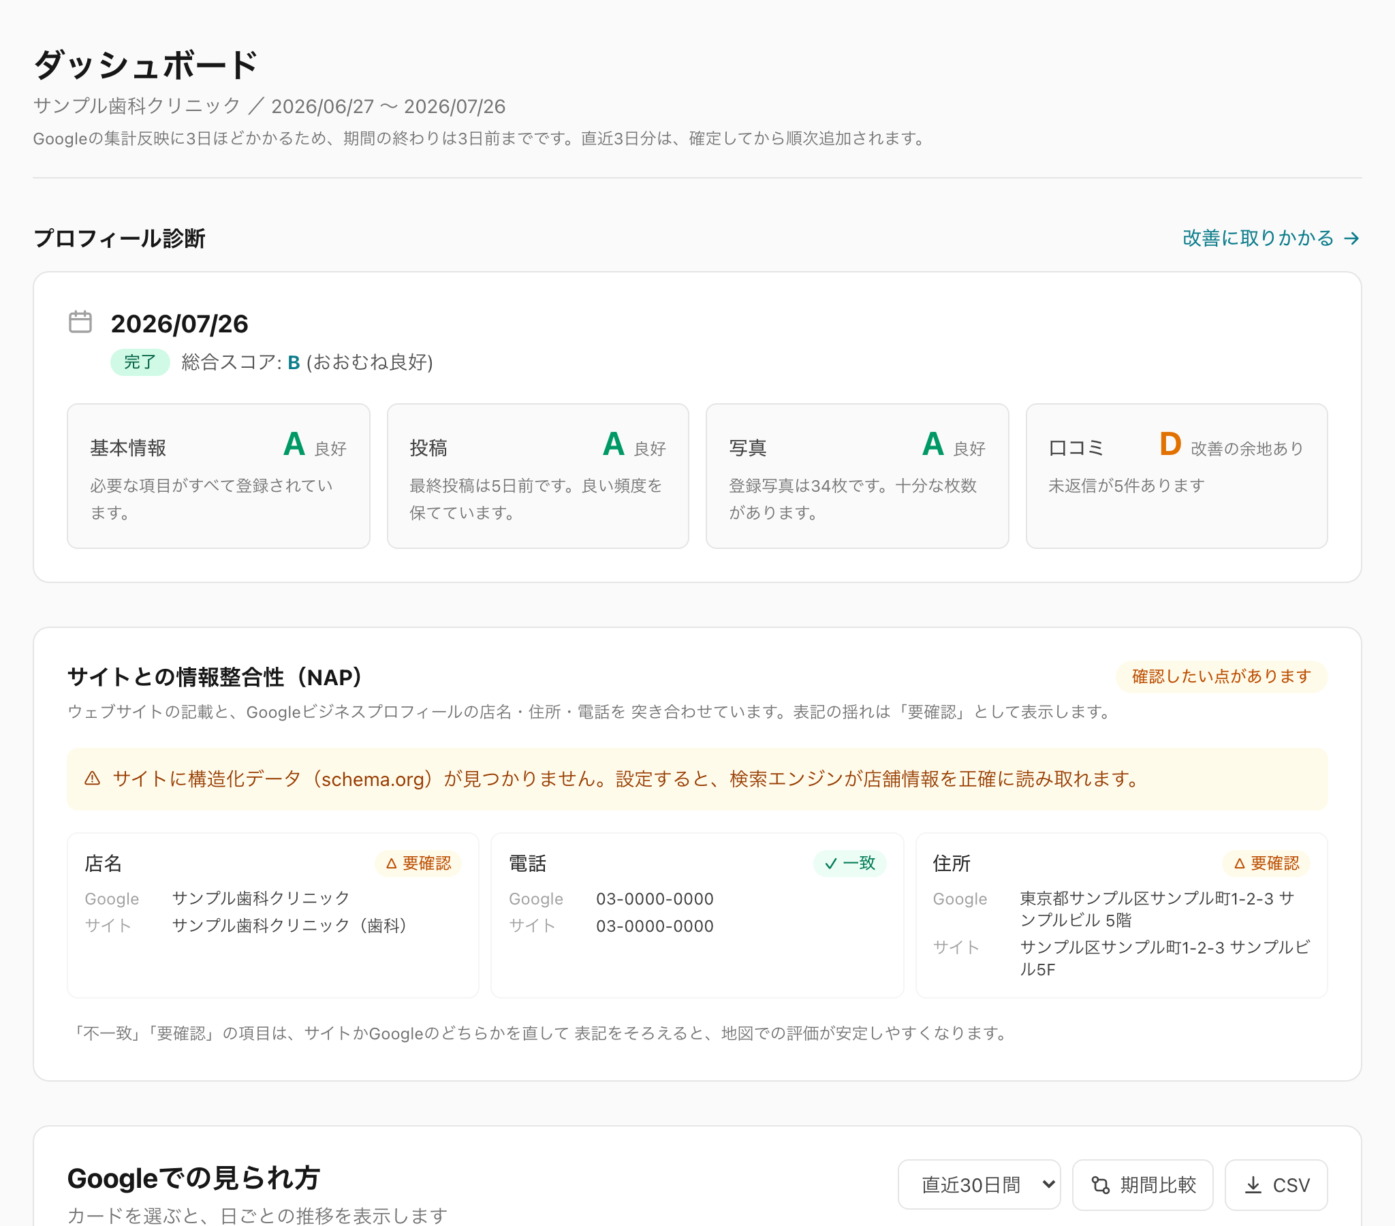Click the checkmark icon in 電話 一致 badge

pos(830,864)
